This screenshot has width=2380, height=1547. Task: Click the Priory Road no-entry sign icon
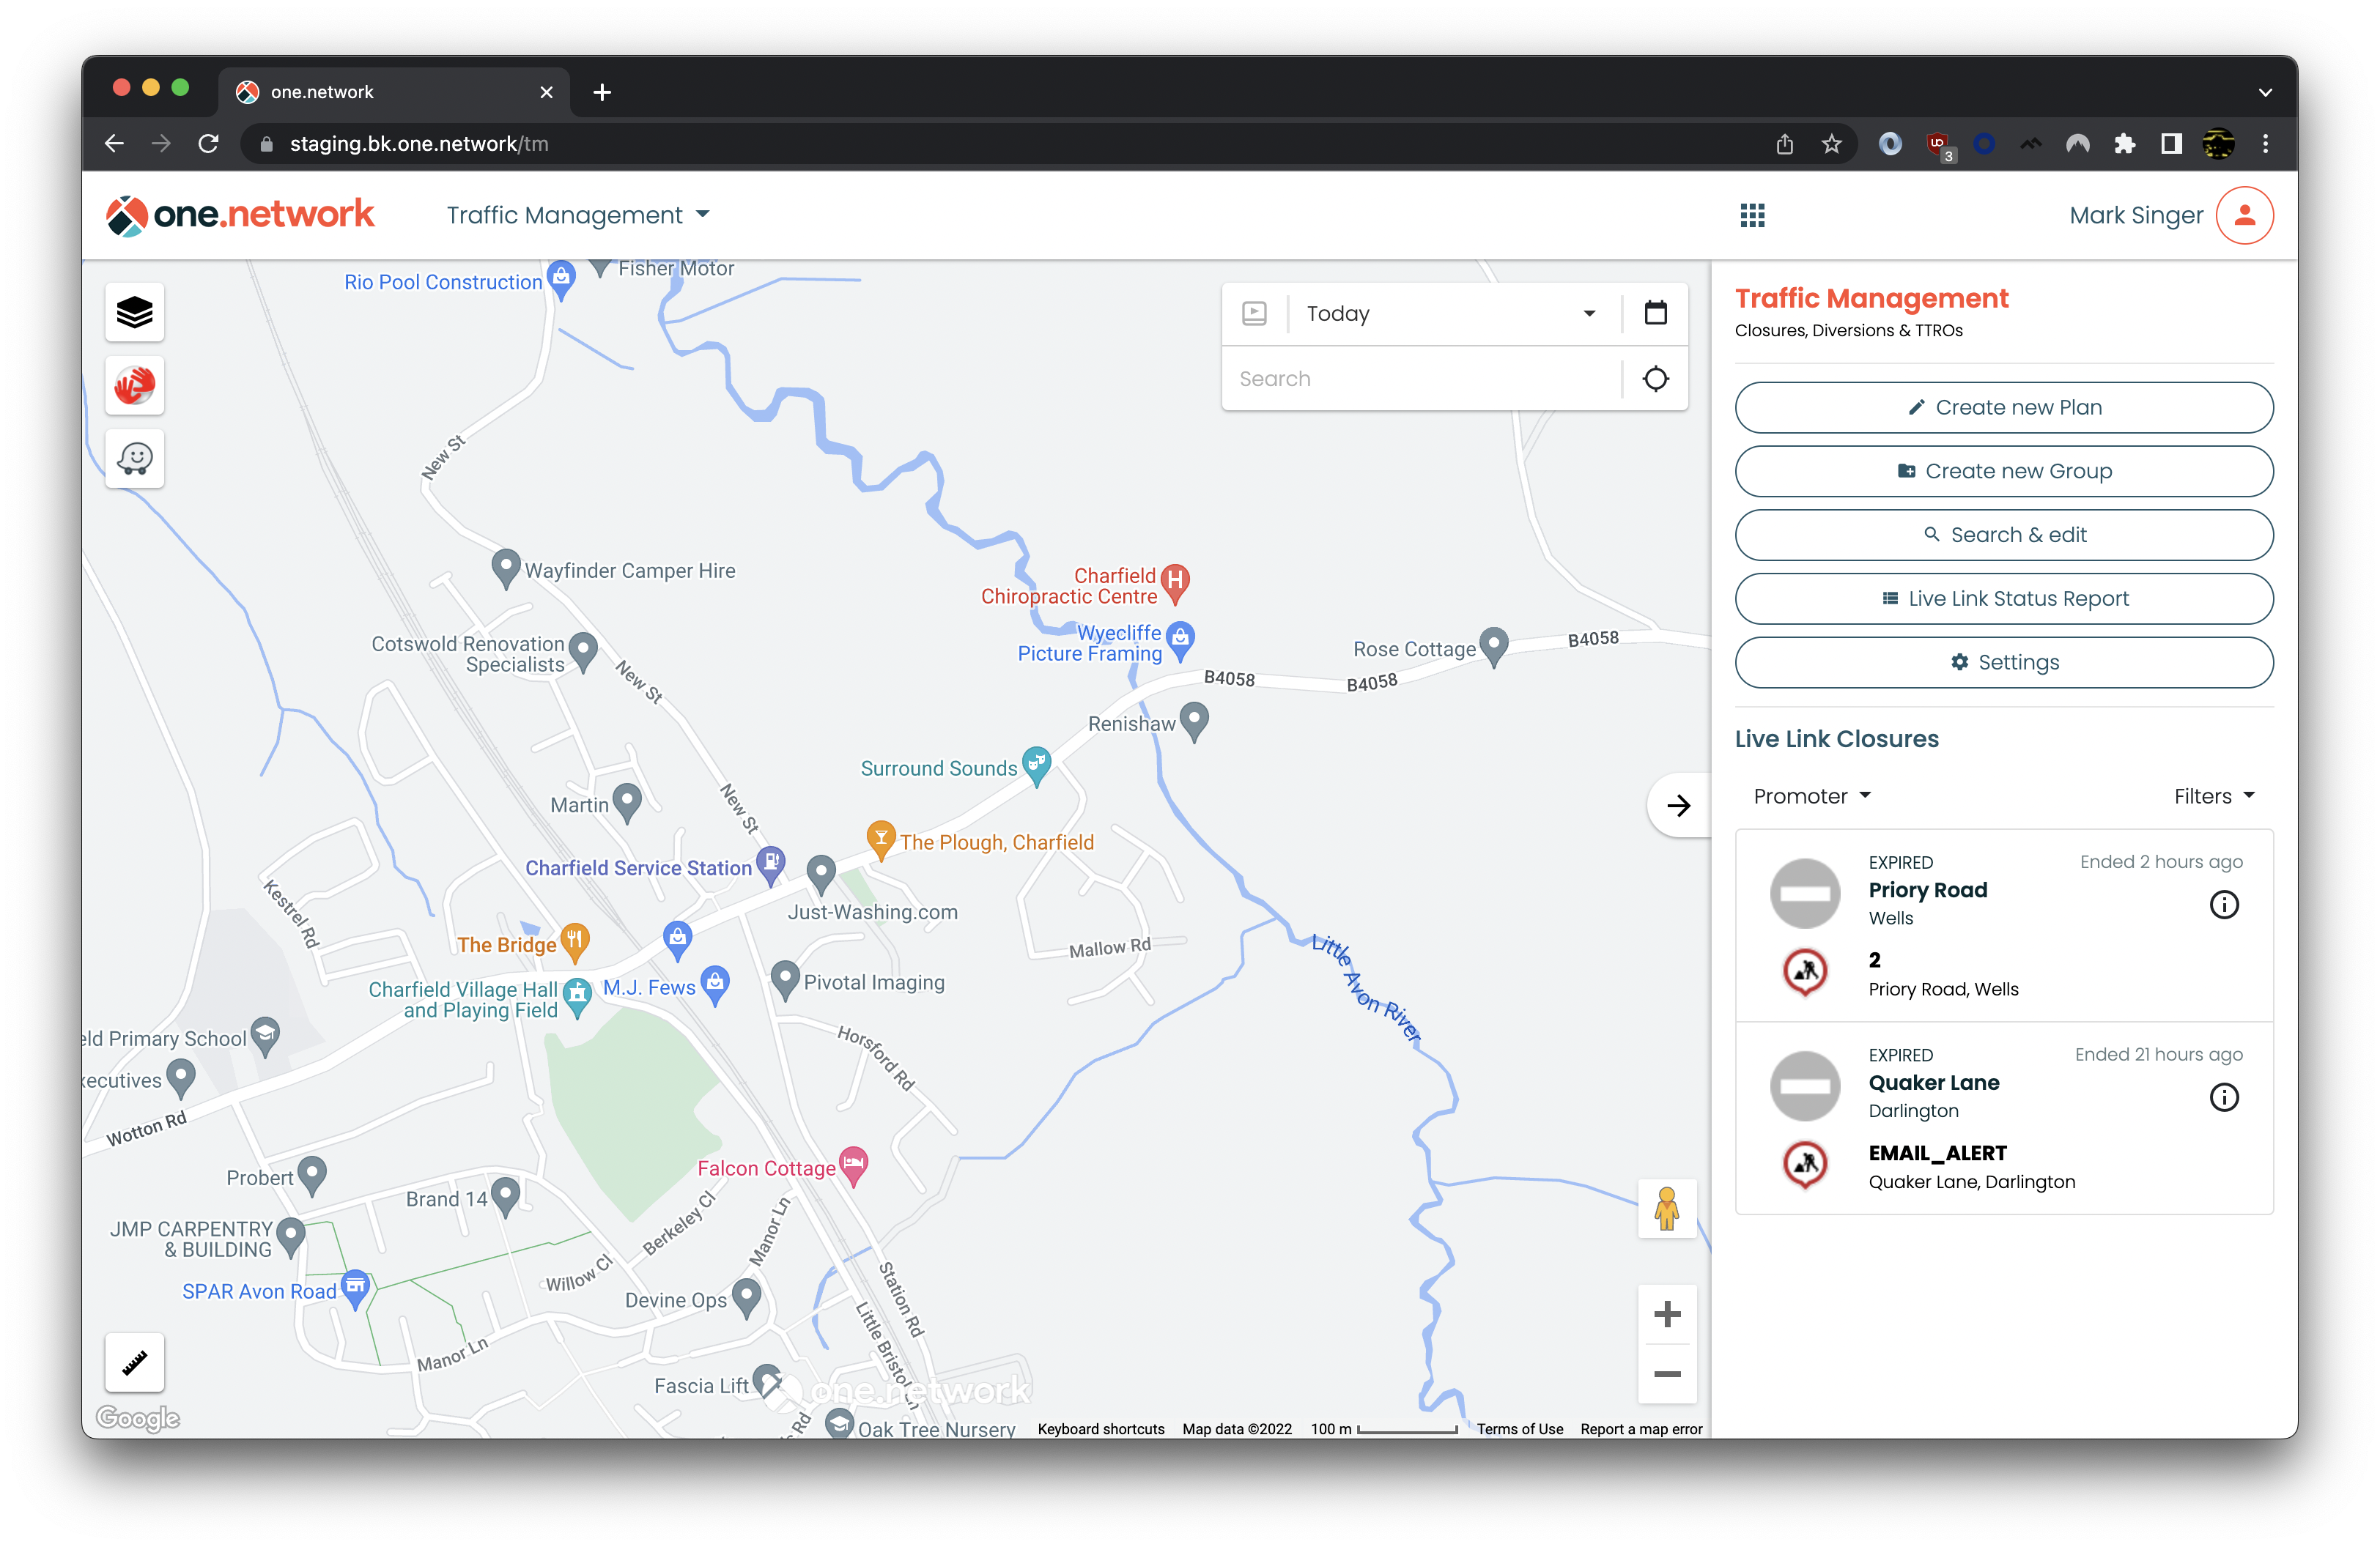pos(1805,894)
